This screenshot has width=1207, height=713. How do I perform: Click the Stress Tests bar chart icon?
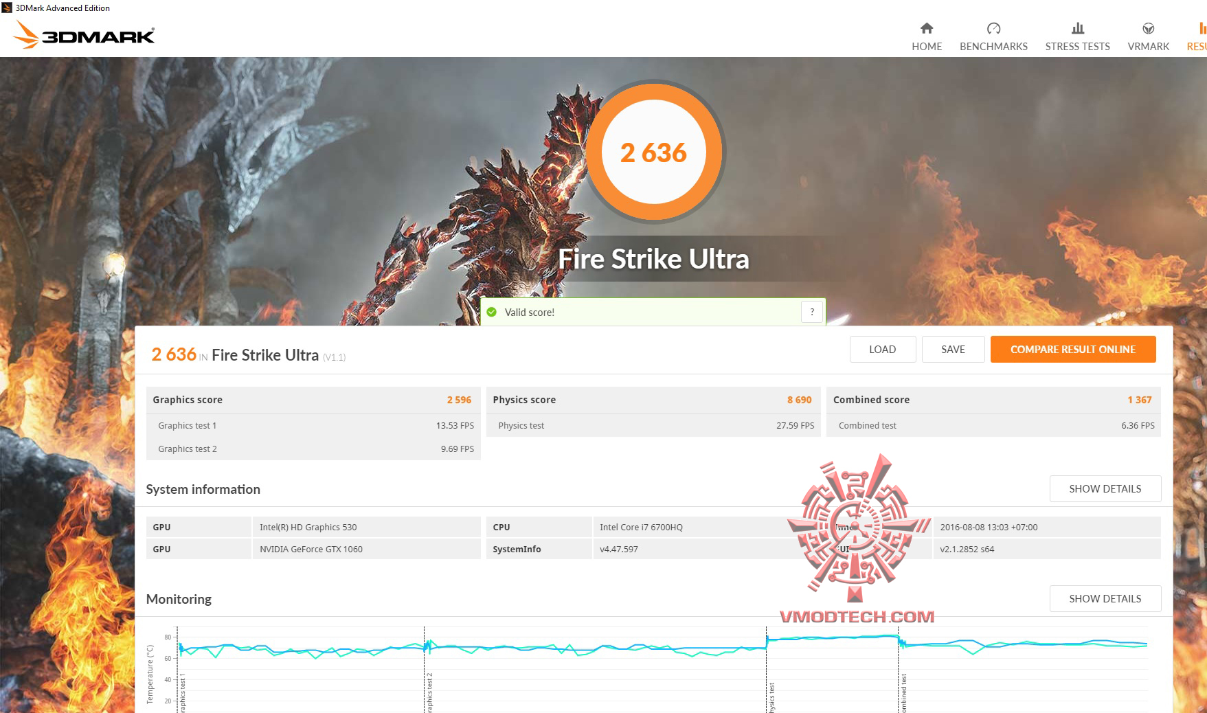(x=1078, y=28)
